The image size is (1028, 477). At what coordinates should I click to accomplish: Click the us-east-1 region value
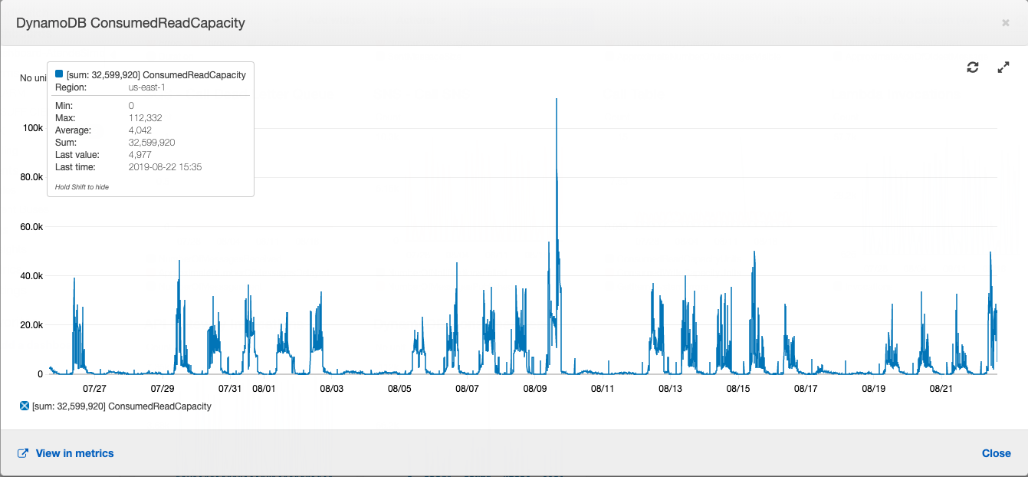pos(147,87)
